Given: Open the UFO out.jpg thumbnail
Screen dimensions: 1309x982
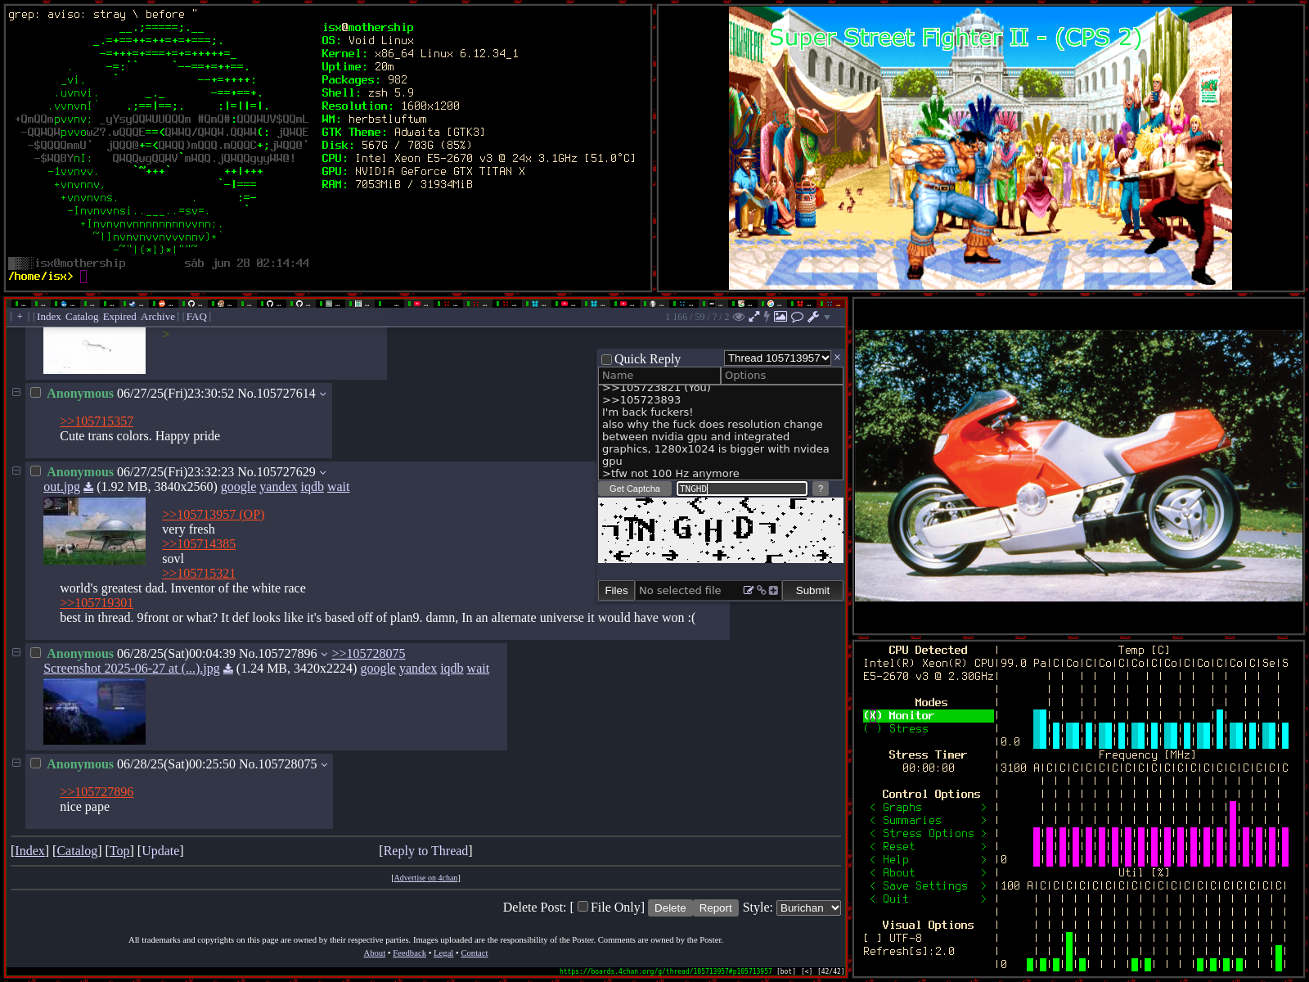Looking at the screenshot, I should (x=94, y=532).
